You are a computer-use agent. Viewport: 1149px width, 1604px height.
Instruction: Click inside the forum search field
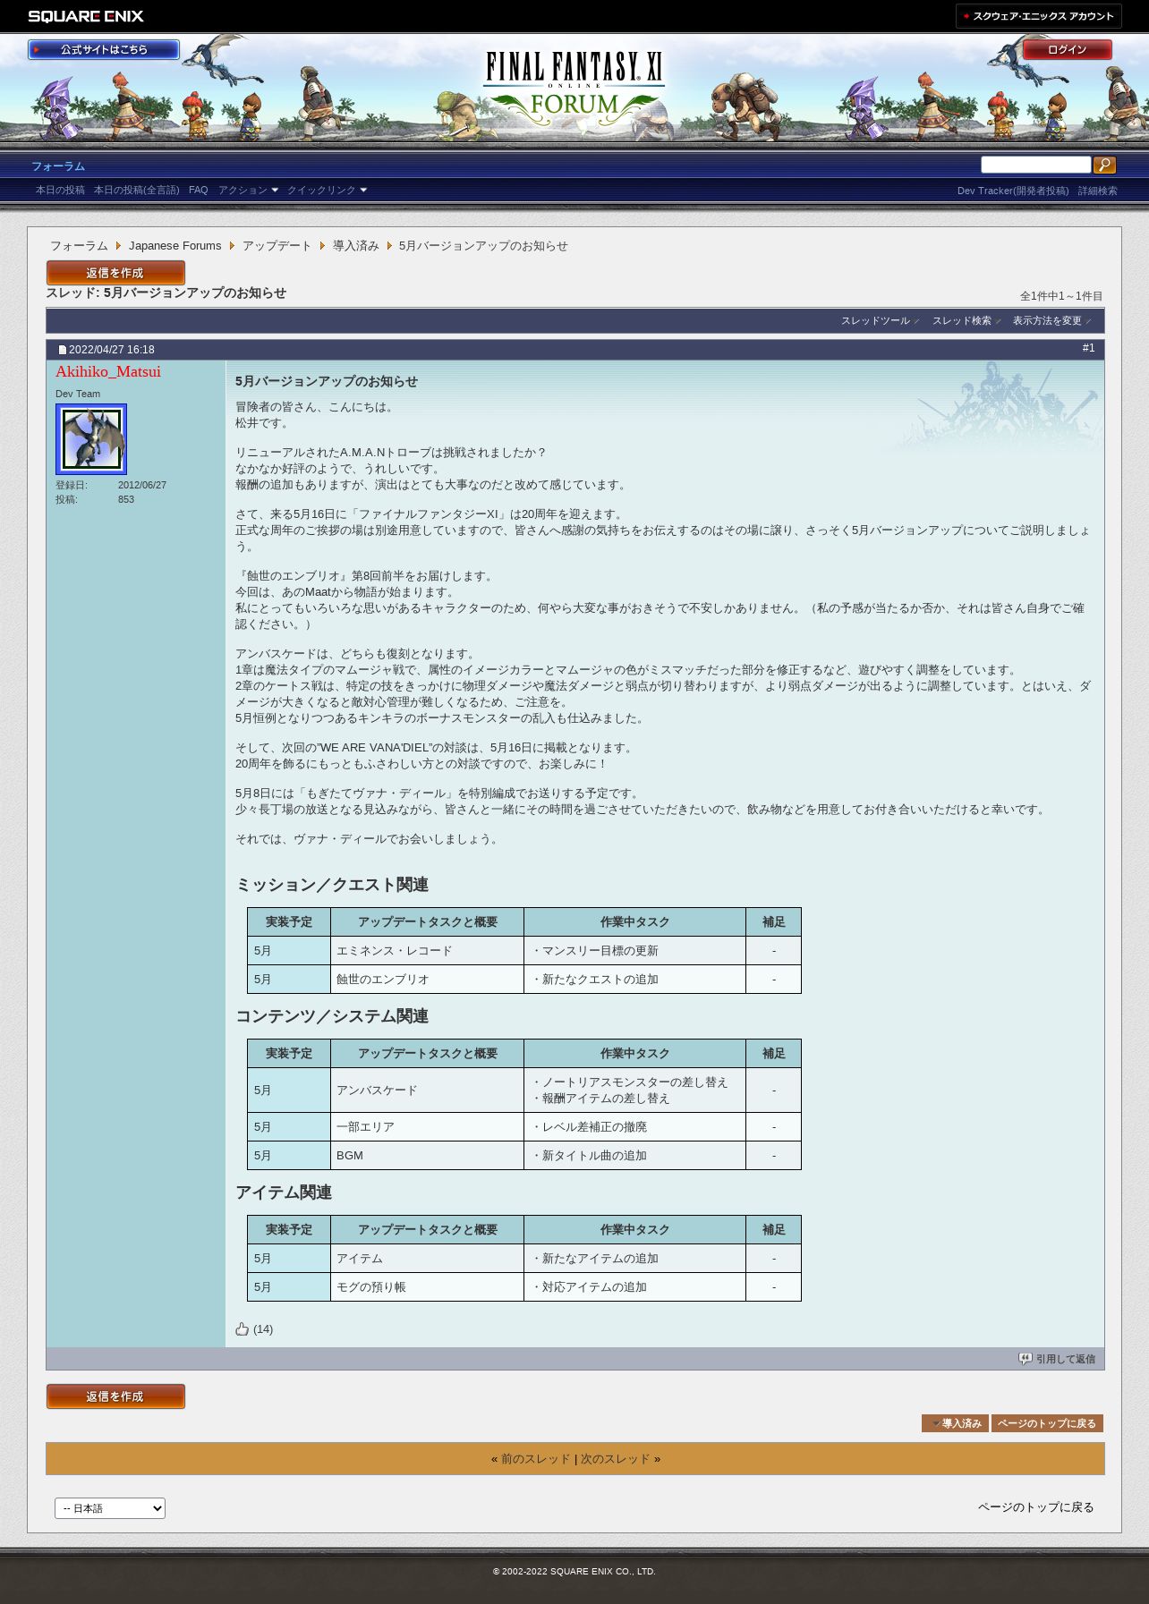point(1035,165)
